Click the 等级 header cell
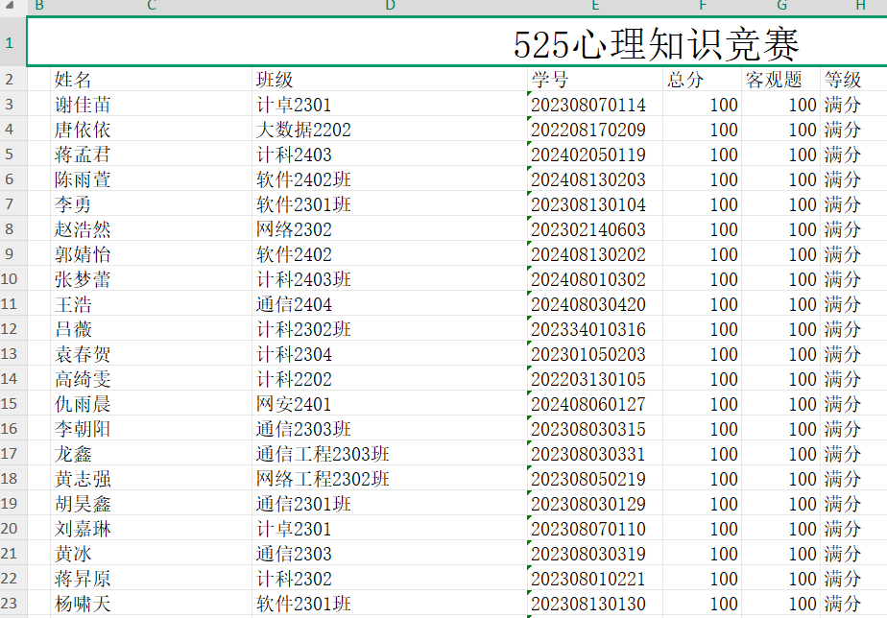This screenshot has height=618, width=887. point(843,80)
